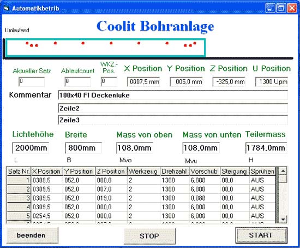Click the Automatikbetrib window title icon
This screenshot has width=300, height=248.
coord(7,8)
